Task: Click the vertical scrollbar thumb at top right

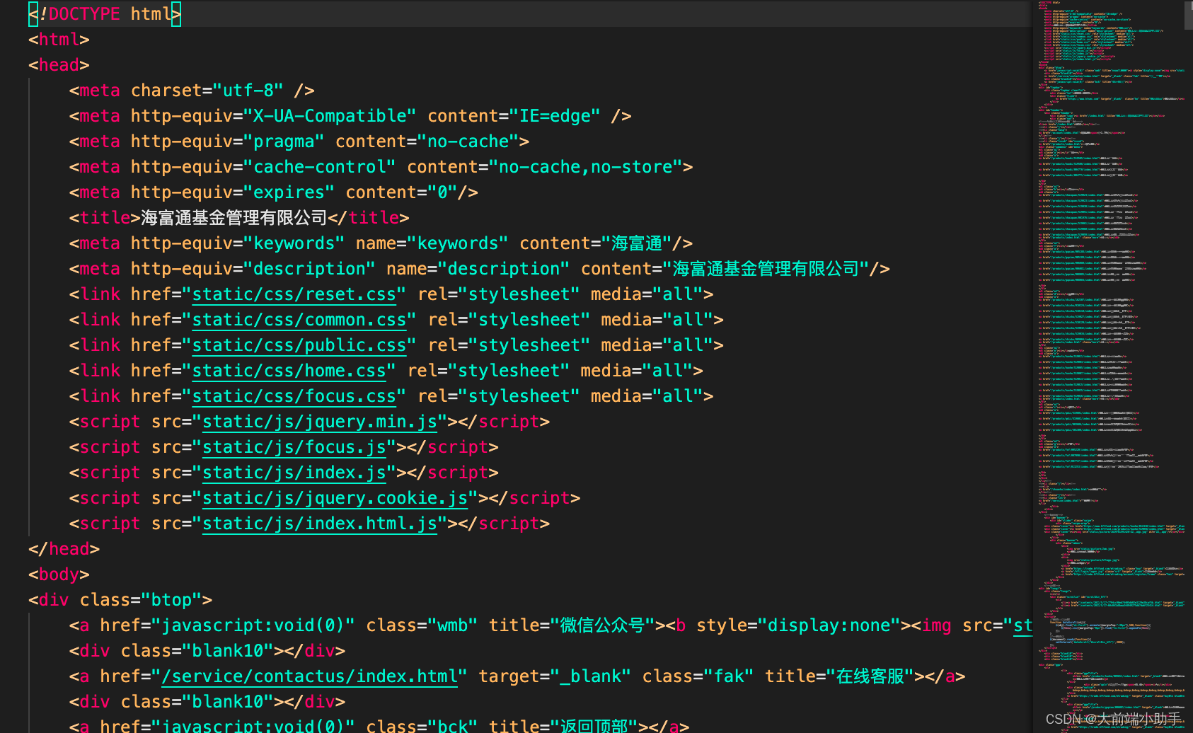Action: (x=1189, y=14)
